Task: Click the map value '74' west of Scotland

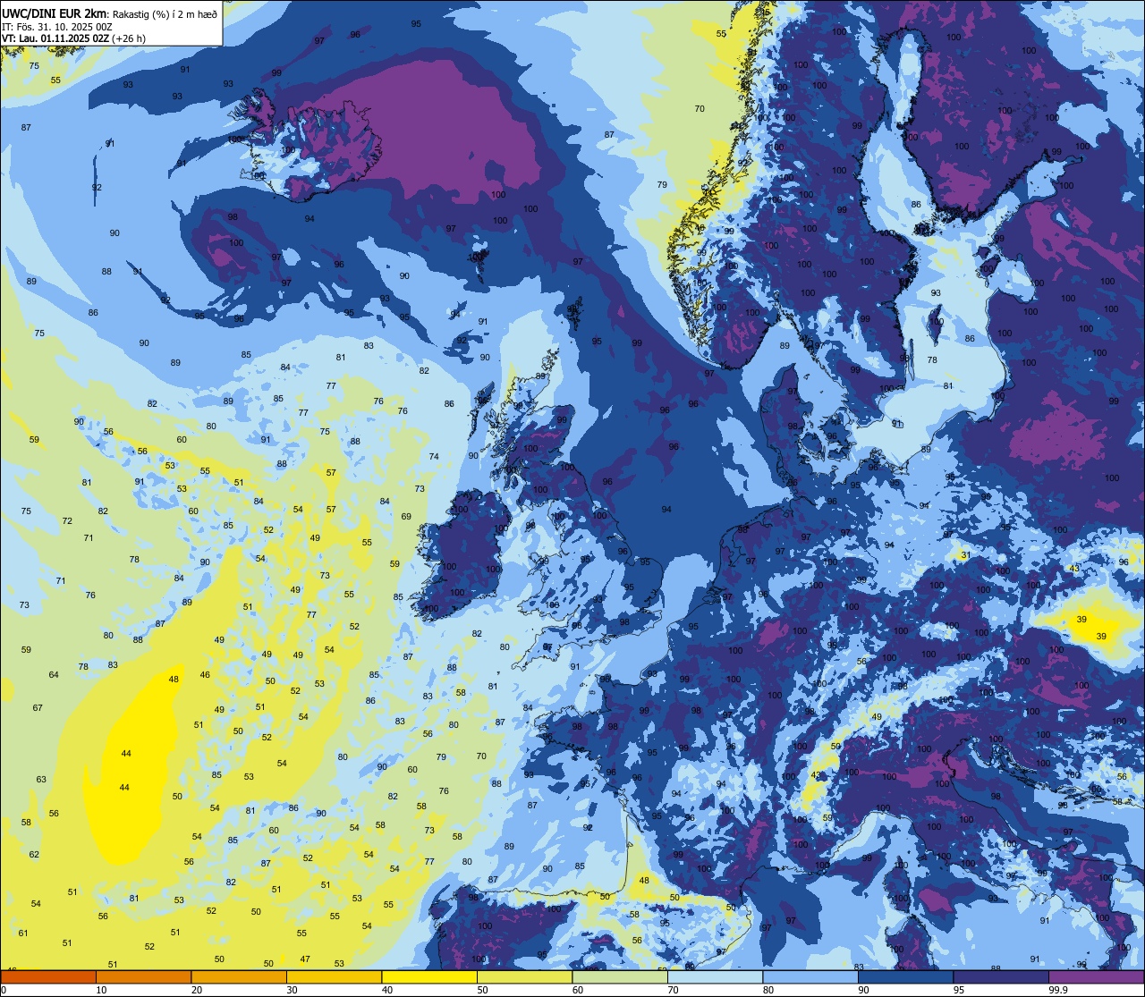Action: [434, 457]
